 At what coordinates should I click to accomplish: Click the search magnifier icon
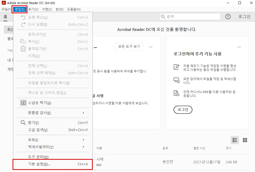163,17
